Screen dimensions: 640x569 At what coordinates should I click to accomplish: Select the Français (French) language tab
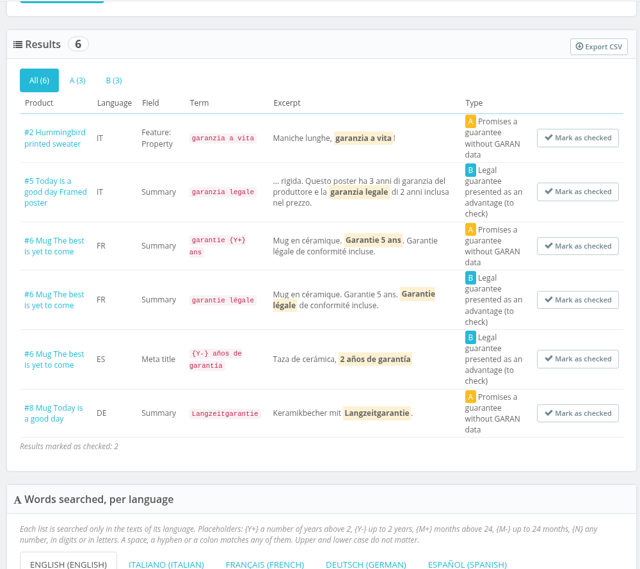[265, 564]
